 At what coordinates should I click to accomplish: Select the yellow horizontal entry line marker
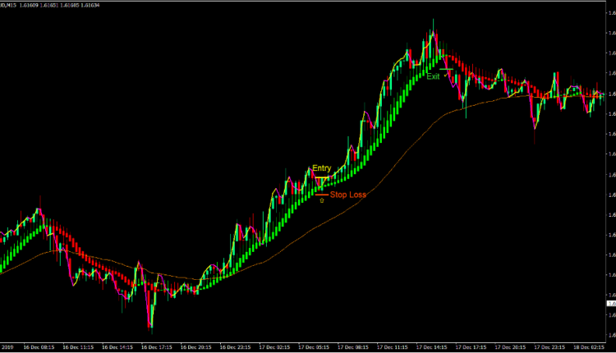point(321,178)
